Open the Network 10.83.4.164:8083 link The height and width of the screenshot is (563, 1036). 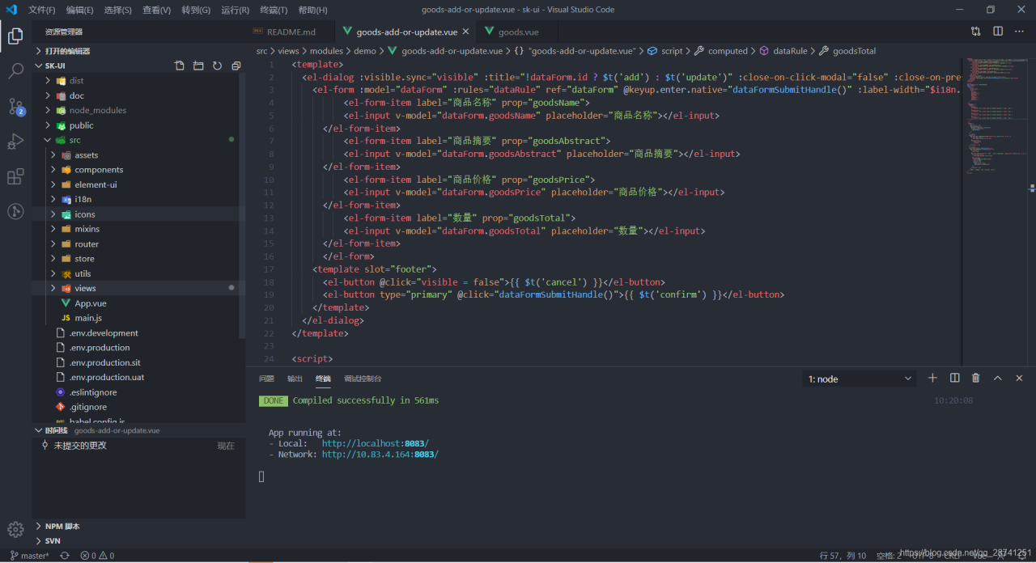[380, 455]
